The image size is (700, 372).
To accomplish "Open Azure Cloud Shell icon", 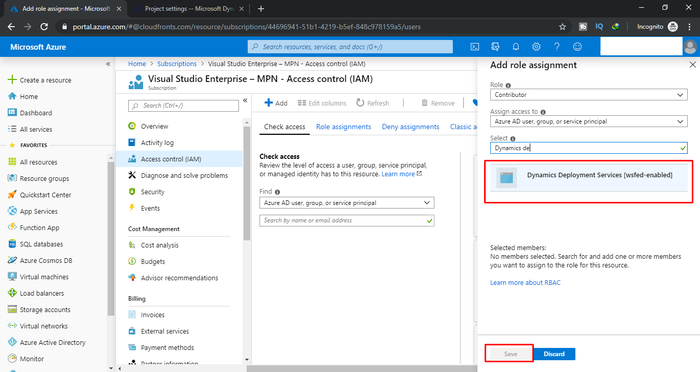I will 475,47.
